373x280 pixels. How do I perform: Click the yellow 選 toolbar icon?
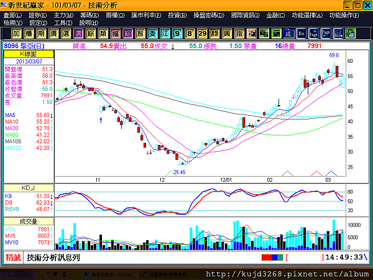pyautogui.click(x=66, y=34)
